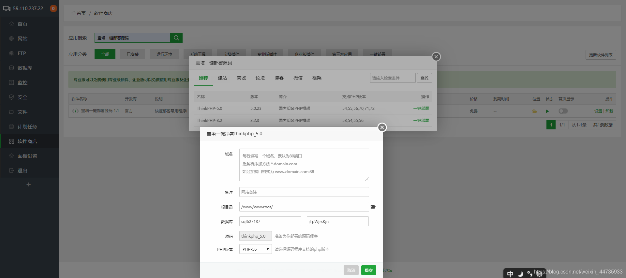Click the 域名 textarea
Image resolution: width=626 pixels, height=278 pixels.
(304, 165)
